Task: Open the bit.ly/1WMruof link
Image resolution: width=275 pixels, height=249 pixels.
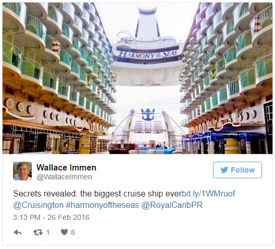Action: pyautogui.click(x=208, y=194)
